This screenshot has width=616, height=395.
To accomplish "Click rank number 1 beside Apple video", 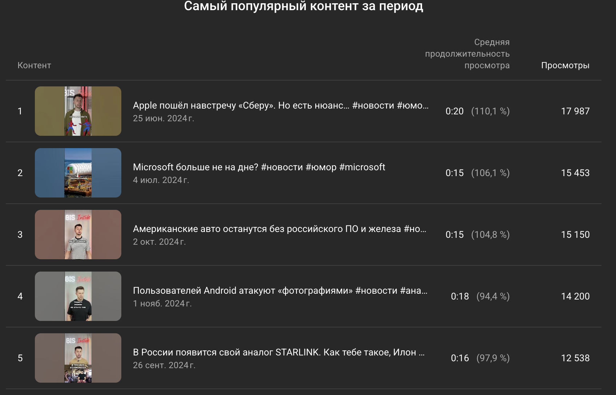I will [20, 111].
